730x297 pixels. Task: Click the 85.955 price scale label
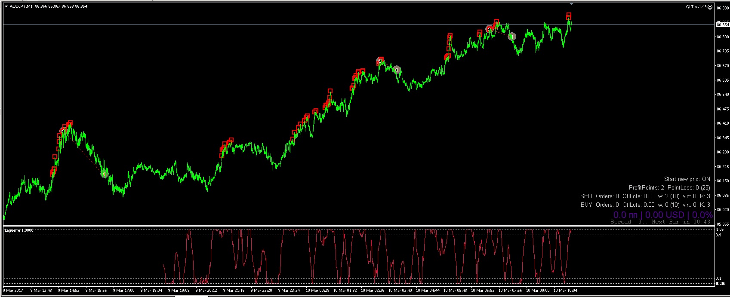722,224
